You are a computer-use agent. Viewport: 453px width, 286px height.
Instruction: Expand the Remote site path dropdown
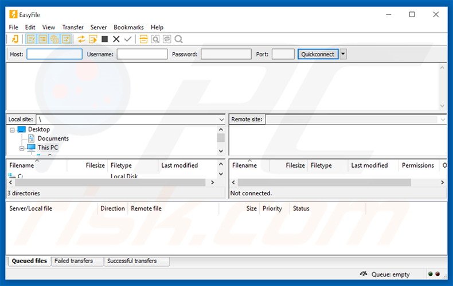click(x=443, y=119)
